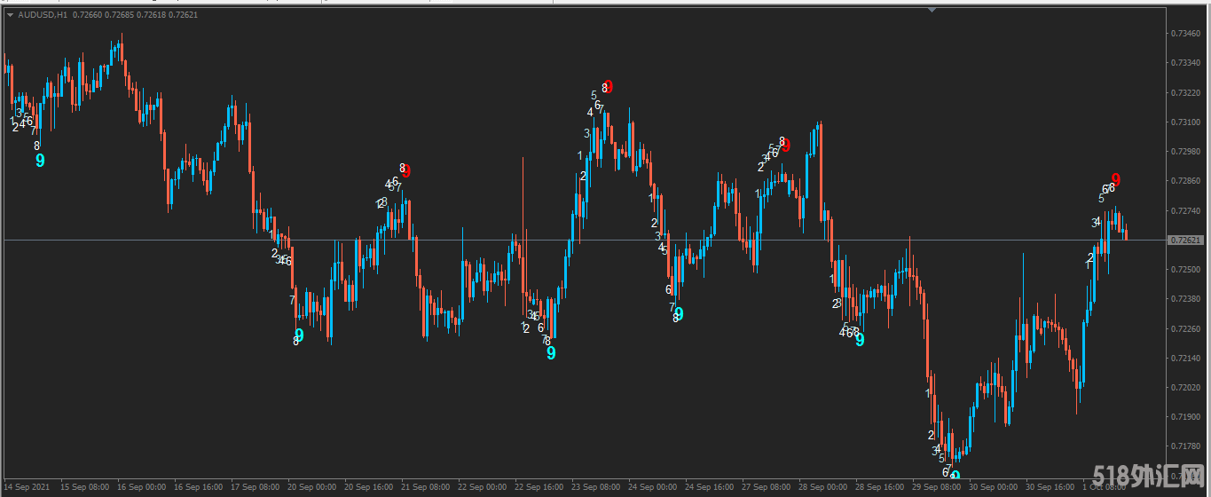1211x497 pixels.
Task: Click the 0.72020 price axis value
Action: [1183, 387]
